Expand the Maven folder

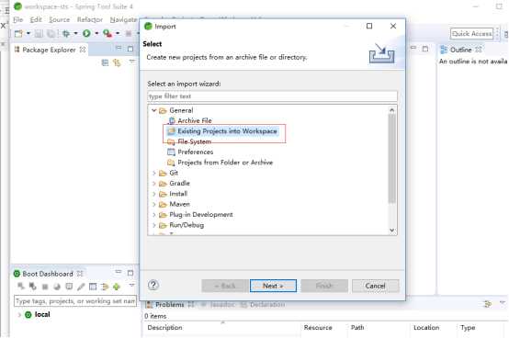153,204
